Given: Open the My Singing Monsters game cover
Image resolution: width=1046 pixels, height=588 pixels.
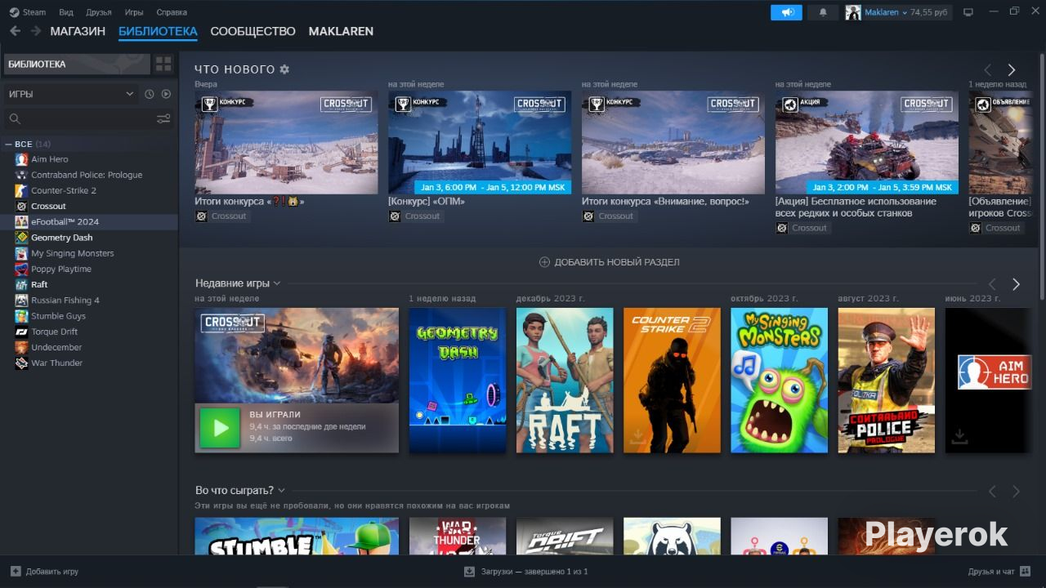Looking at the screenshot, I should (x=779, y=380).
